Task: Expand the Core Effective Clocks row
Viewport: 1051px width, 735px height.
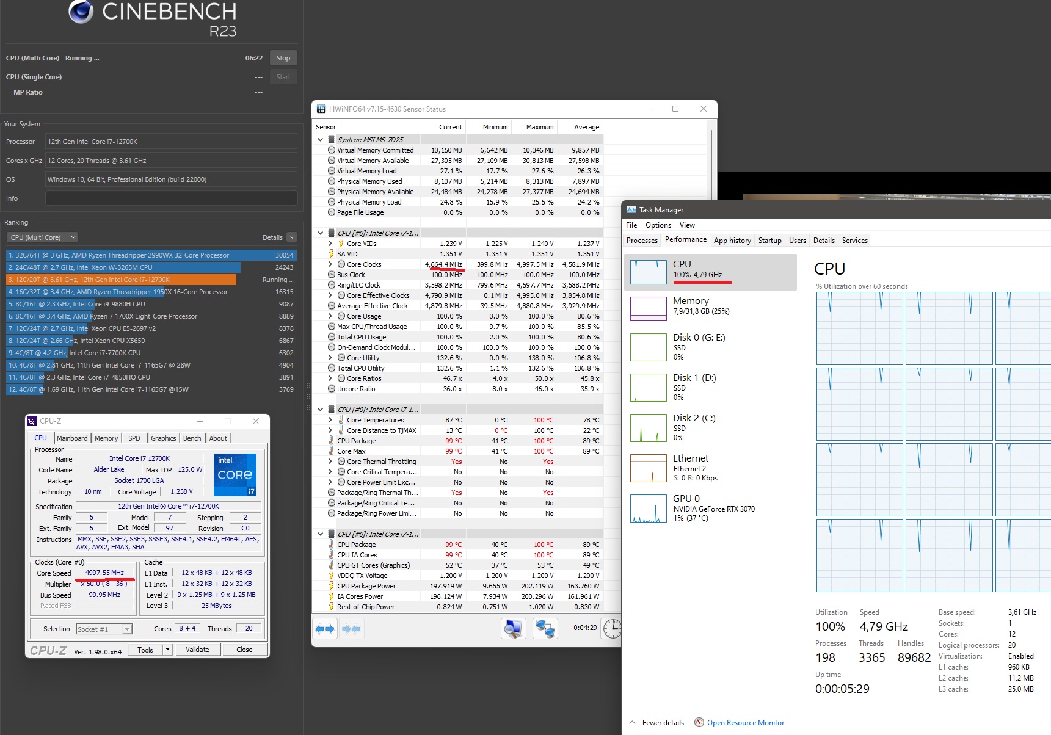Action: [330, 295]
